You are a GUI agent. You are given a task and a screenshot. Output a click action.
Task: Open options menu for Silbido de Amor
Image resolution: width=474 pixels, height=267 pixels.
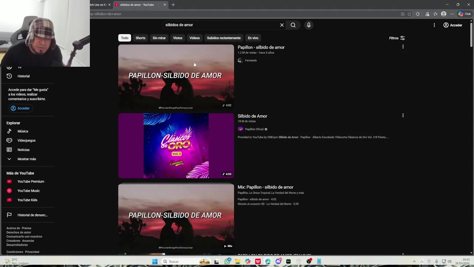tap(403, 115)
